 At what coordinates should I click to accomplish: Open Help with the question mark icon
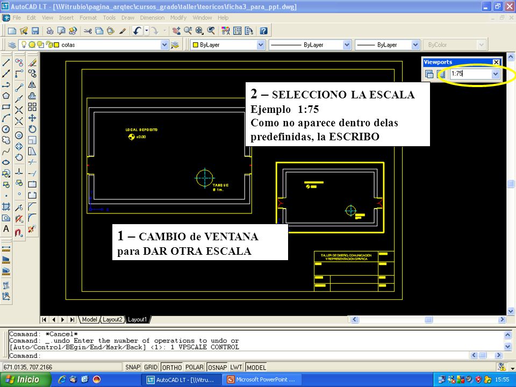pos(263,31)
